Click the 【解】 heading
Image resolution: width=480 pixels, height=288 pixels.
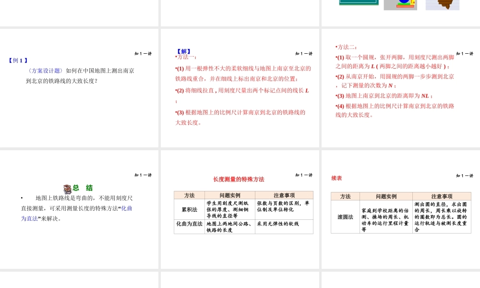184,51
